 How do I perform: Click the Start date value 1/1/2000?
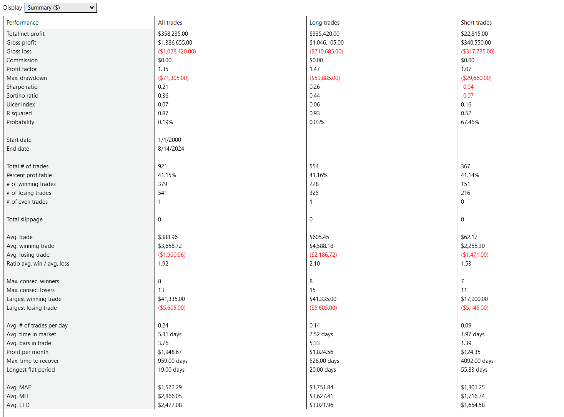(x=169, y=140)
